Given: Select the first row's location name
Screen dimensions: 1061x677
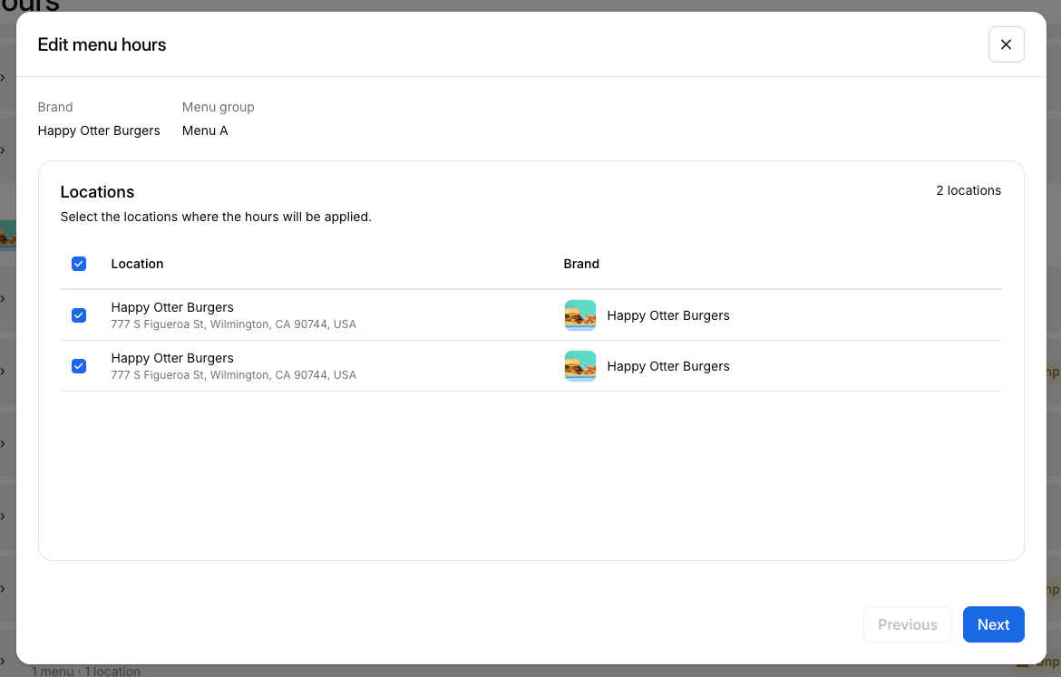Looking at the screenshot, I should pyautogui.click(x=172, y=307).
